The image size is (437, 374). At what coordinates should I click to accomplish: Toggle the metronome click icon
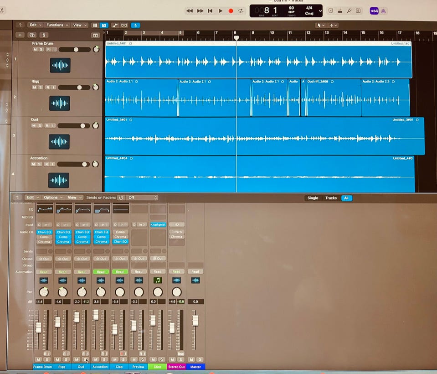click(x=384, y=11)
